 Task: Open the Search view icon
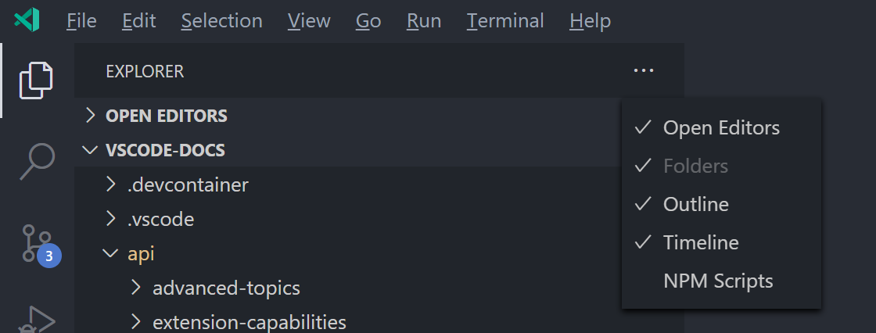pos(36,162)
